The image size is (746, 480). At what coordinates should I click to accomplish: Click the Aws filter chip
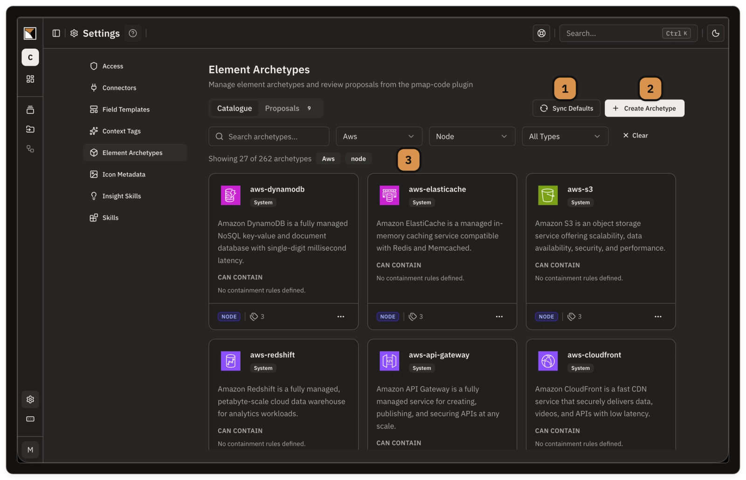point(328,159)
